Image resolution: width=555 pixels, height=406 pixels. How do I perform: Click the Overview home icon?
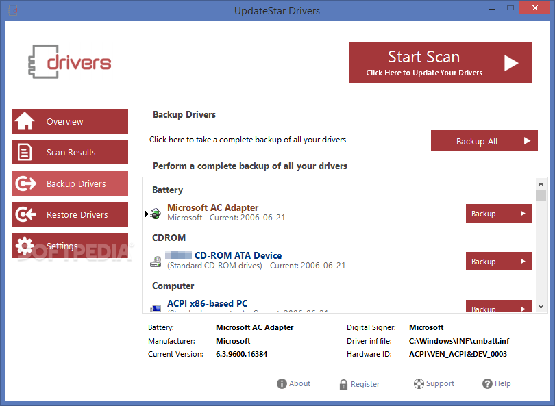point(25,121)
